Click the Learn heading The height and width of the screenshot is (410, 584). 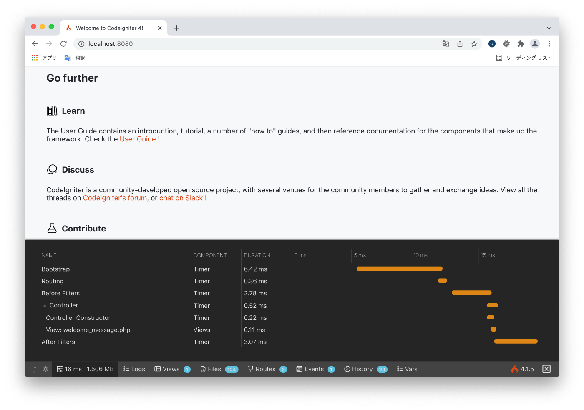coord(73,111)
